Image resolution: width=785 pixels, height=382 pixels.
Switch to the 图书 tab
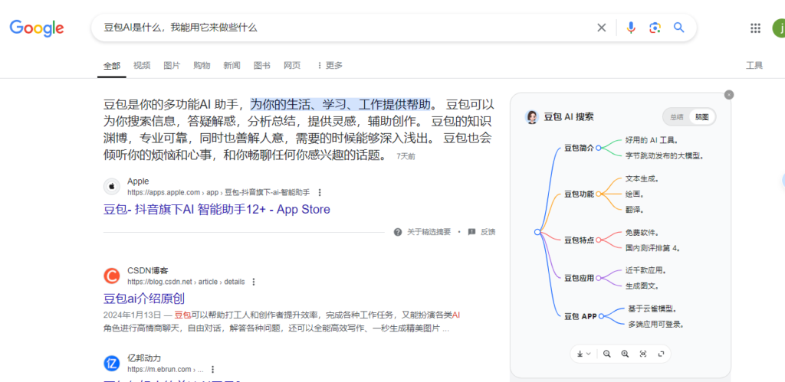[262, 66]
